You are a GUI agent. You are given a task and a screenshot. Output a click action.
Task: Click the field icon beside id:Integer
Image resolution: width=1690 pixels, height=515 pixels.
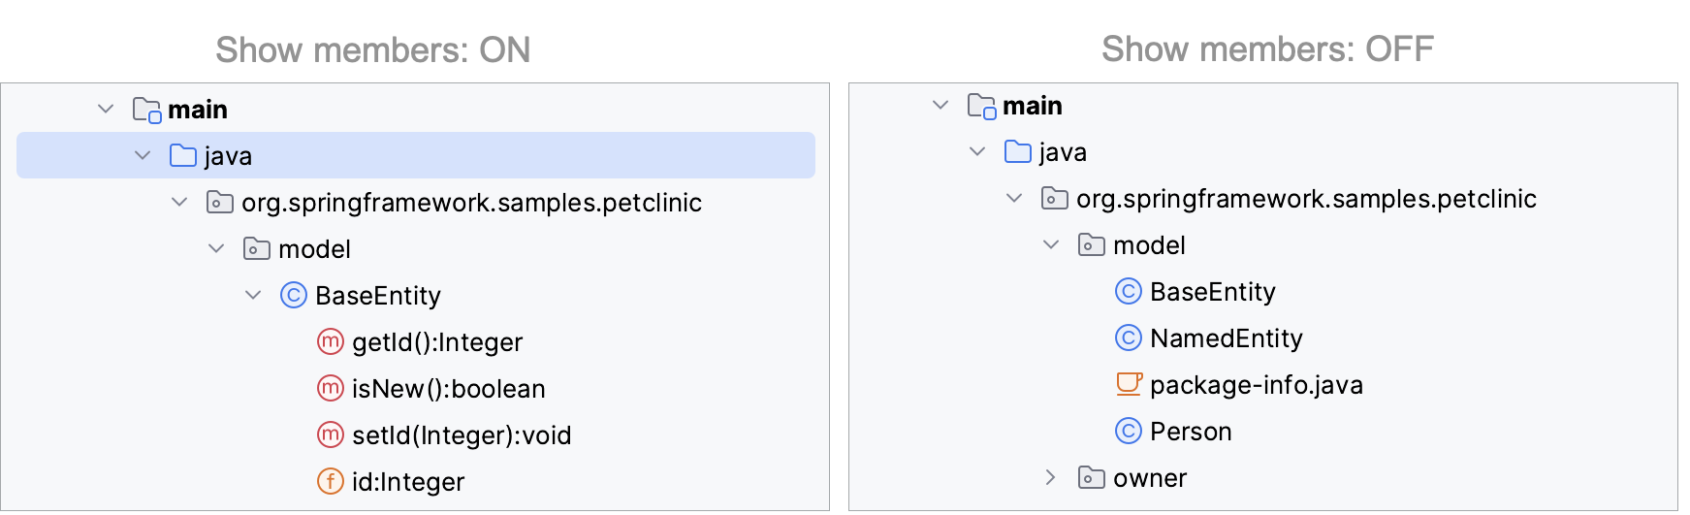331,481
